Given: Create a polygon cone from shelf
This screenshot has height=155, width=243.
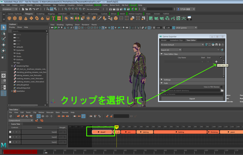Looking at the screenshot, I should 26,18.
